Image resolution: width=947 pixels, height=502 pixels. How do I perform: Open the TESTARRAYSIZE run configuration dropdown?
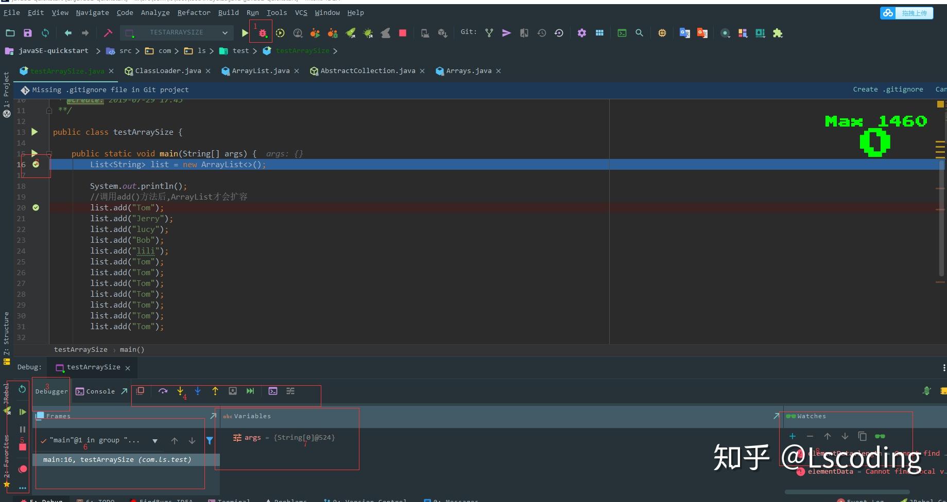pyautogui.click(x=225, y=32)
